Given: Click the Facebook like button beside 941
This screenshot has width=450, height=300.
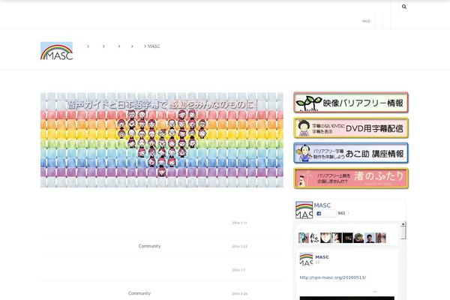Looking at the screenshot, I should click(325, 213).
